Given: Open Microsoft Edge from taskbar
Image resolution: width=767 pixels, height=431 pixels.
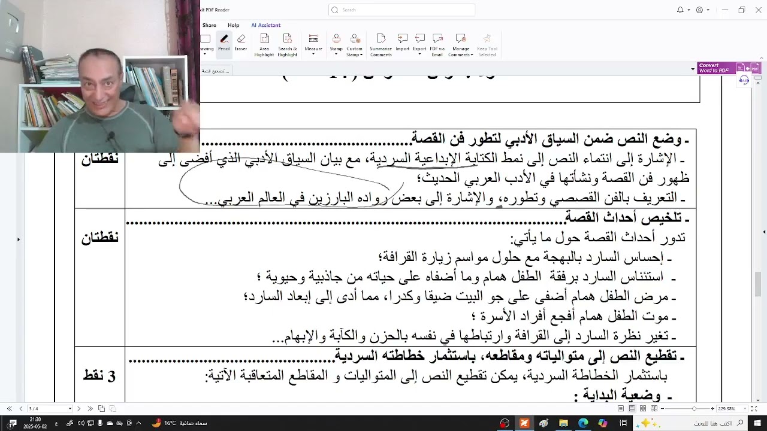Looking at the screenshot, I should pyautogui.click(x=583, y=423).
